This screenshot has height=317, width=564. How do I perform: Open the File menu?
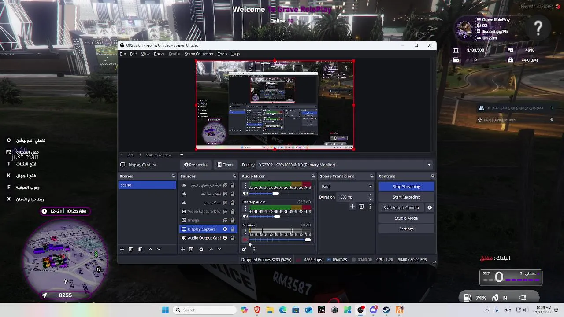[x=123, y=54]
